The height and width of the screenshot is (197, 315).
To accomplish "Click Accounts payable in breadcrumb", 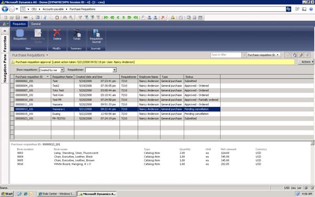I will (53, 9).
